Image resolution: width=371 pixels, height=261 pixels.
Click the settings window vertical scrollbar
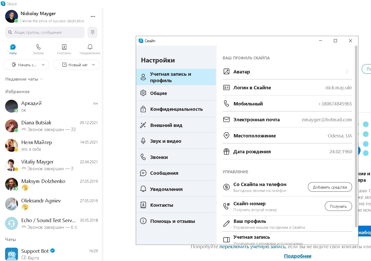(356, 136)
